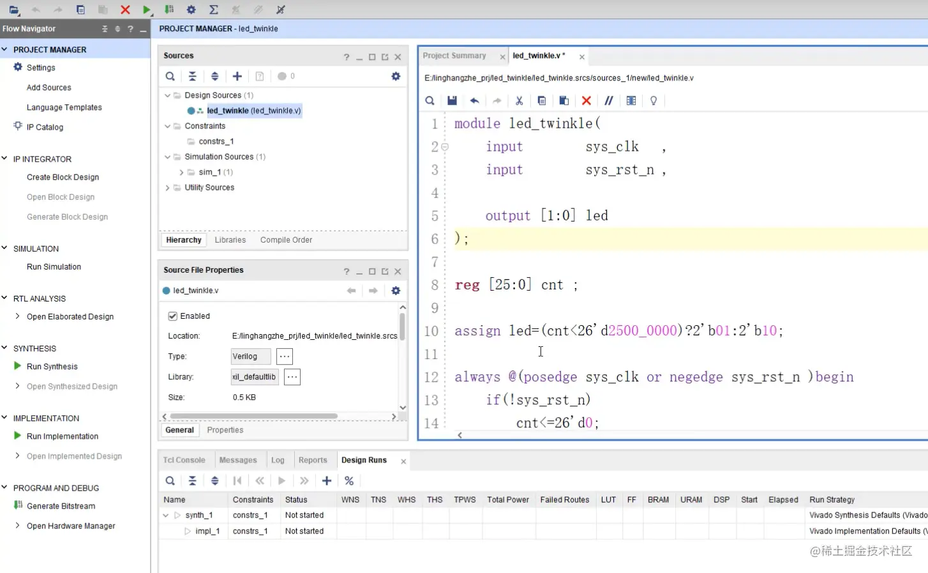The height and width of the screenshot is (573, 928).
Task: Click the copy icon in main toolbar
Action: point(80,10)
